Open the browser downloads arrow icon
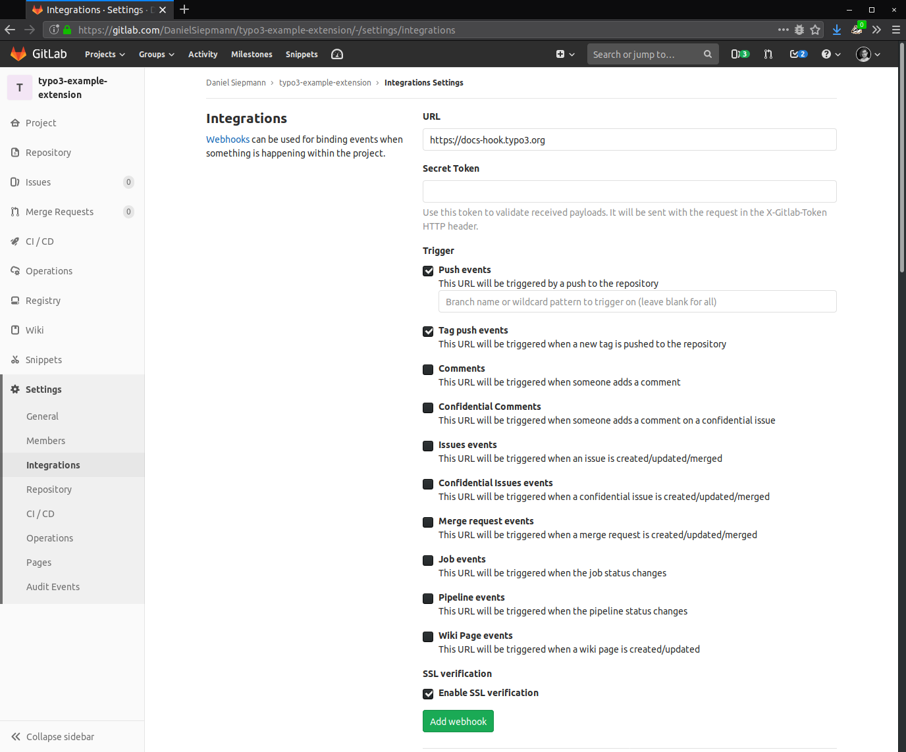The width and height of the screenshot is (906, 752). [836, 30]
